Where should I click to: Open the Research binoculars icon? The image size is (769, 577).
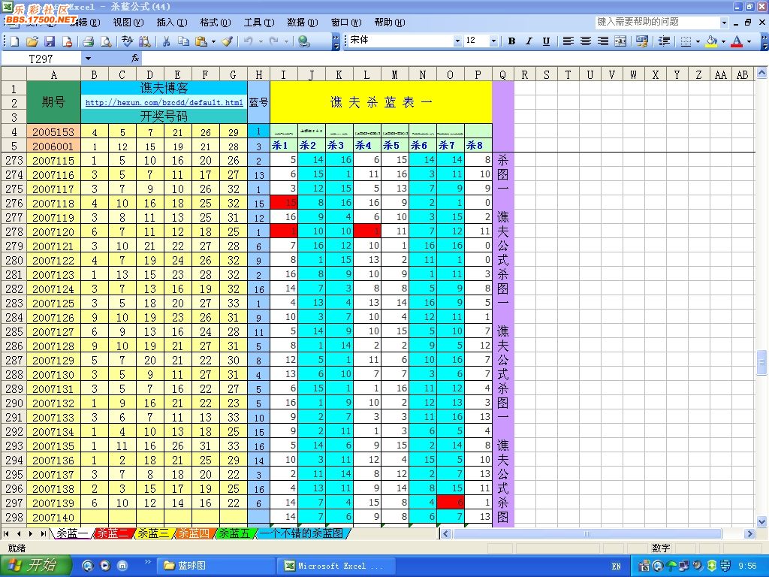[x=145, y=42]
